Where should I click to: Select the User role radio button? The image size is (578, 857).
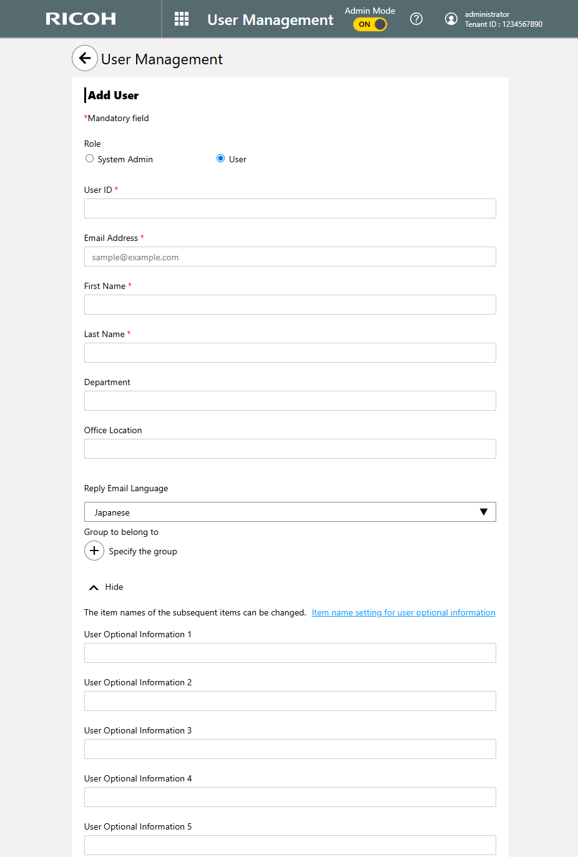[220, 159]
